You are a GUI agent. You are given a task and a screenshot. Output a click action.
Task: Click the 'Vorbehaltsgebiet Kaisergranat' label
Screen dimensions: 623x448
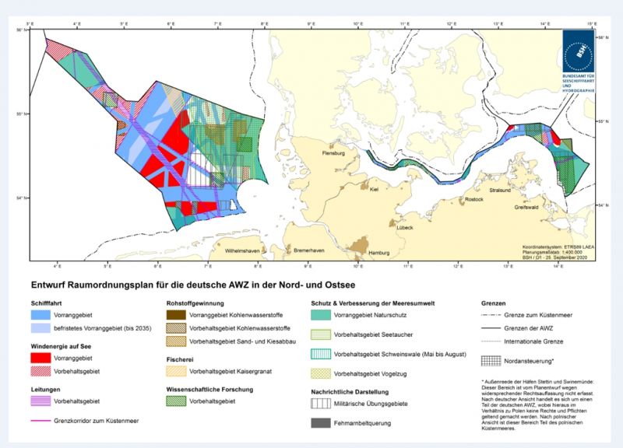coord(231,372)
